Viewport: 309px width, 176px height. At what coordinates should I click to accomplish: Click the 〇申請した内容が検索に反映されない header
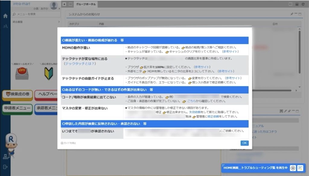point(154,124)
